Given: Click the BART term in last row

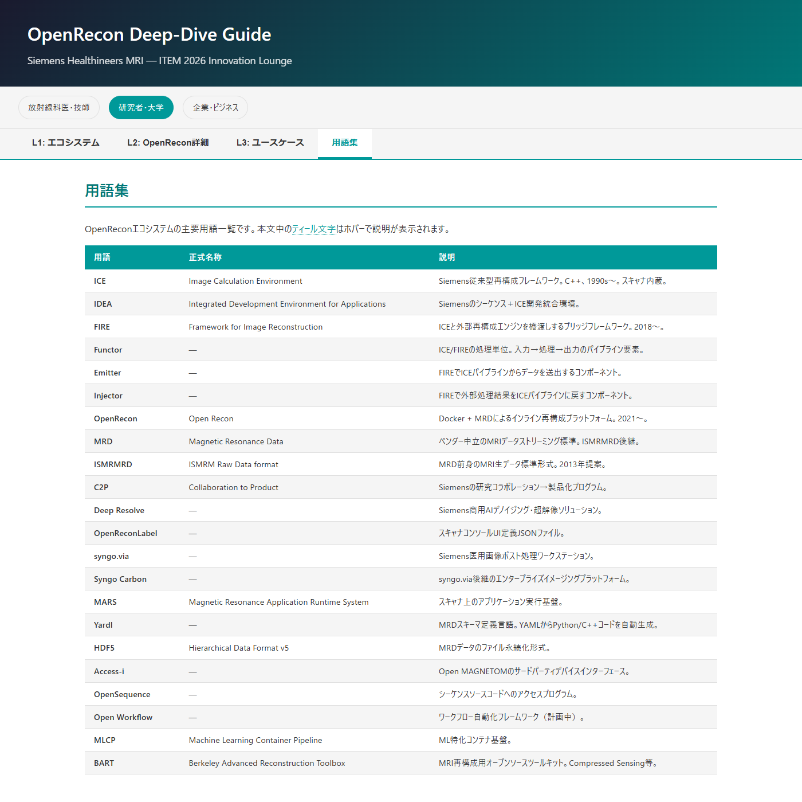Looking at the screenshot, I should 104,763.
